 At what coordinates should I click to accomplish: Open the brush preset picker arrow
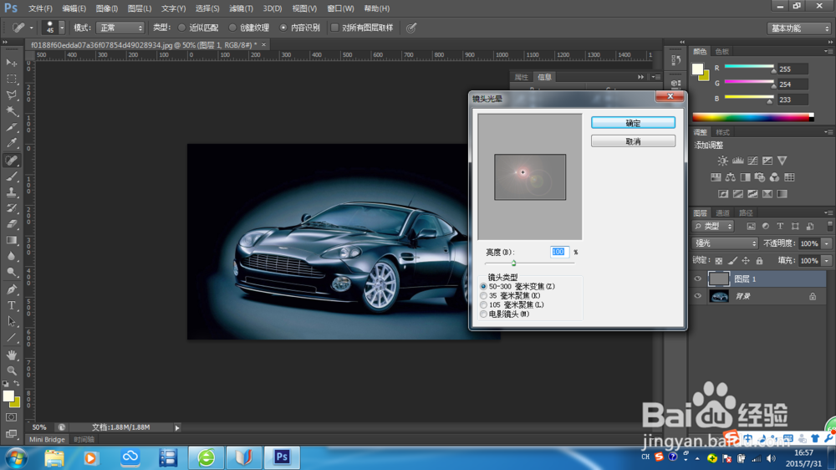(62, 28)
